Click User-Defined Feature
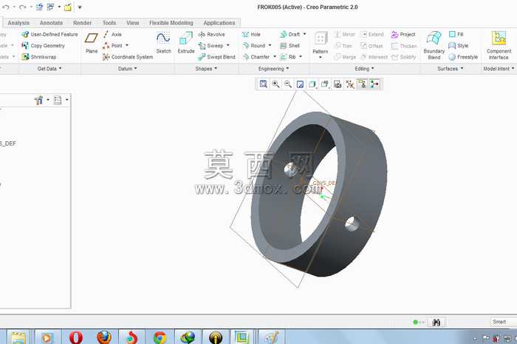This screenshot has width=517, height=344. click(49, 34)
